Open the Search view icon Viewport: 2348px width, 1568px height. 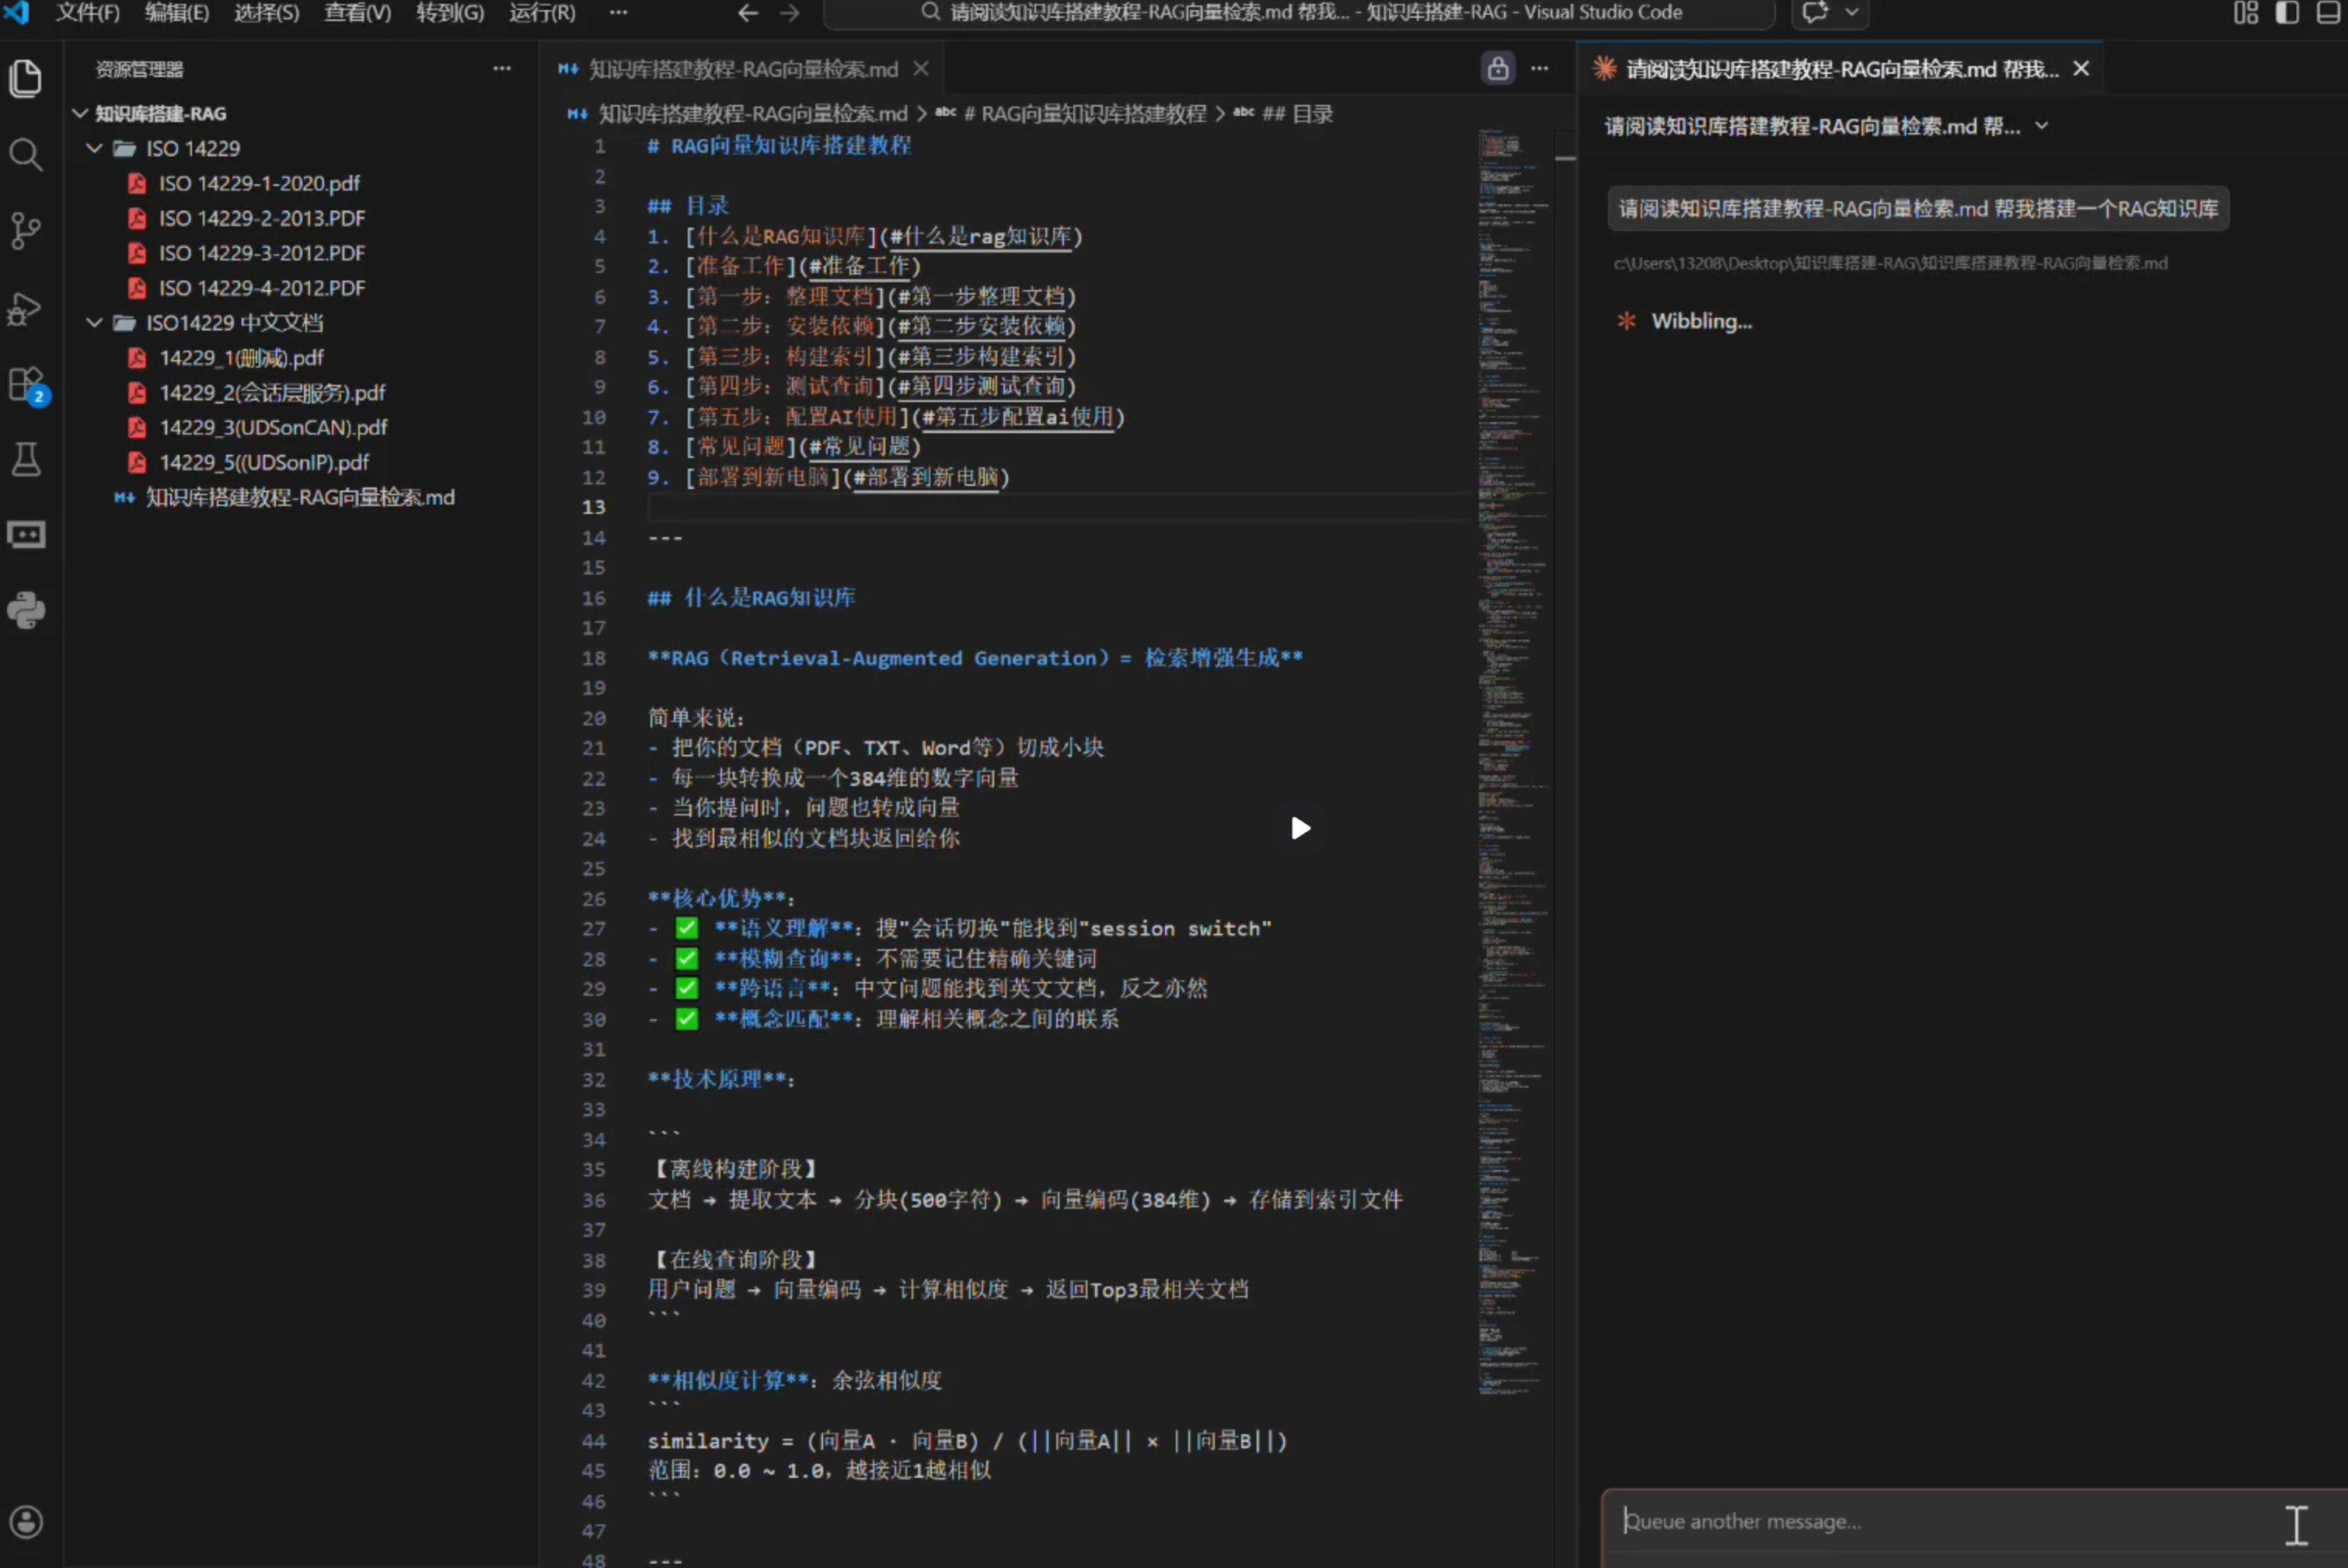25,155
